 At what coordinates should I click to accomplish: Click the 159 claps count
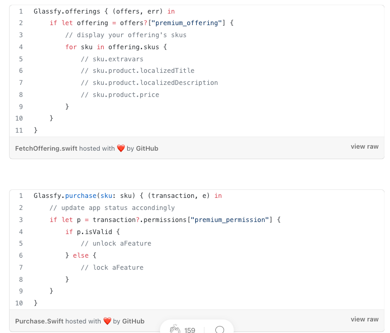tap(190, 330)
